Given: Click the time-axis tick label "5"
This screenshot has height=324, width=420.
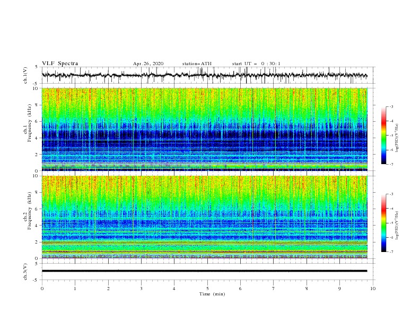Looking at the screenshot, I should click(207, 289).
